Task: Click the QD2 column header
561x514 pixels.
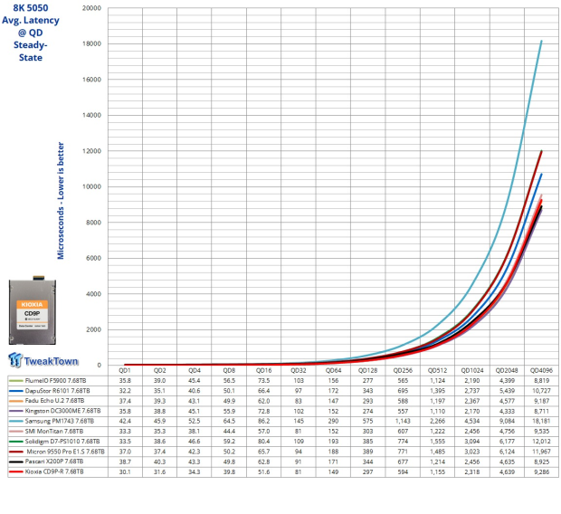Action: pyautogui.click(x=159, y=371)
